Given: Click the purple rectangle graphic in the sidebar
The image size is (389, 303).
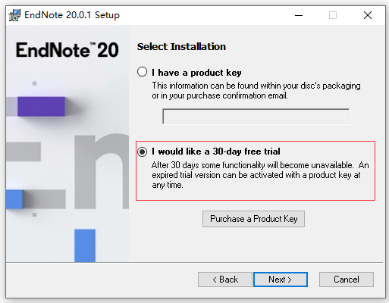Looking at the screenshot, I should pos(41,106).
